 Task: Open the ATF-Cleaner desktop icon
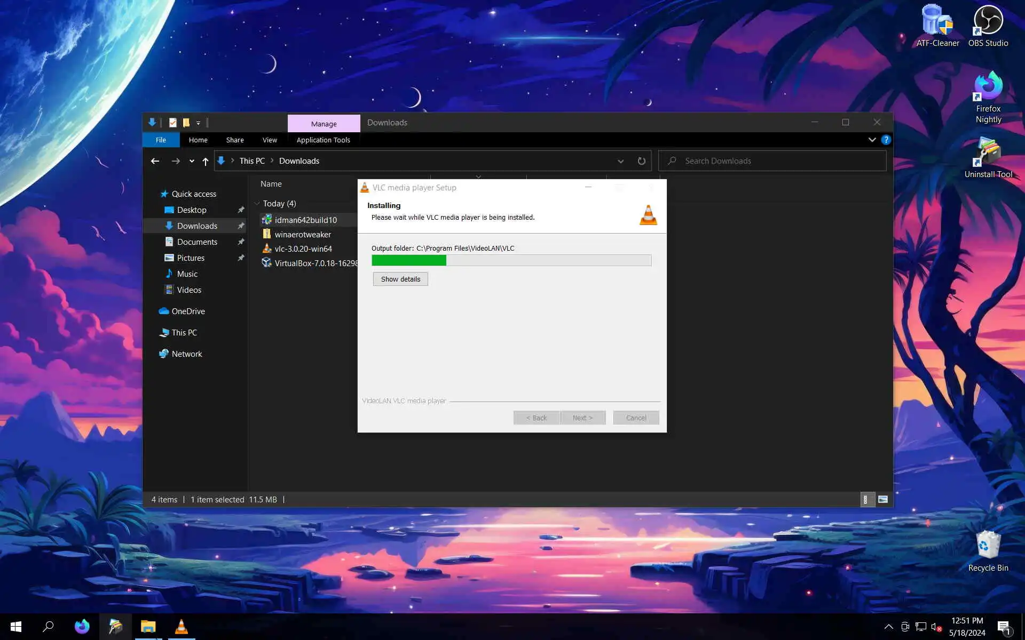click(937, 22)
